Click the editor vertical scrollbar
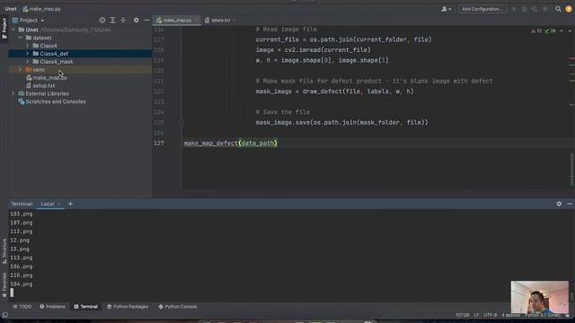This screenshot has height=323, width=575. click(x=572, y=170)
